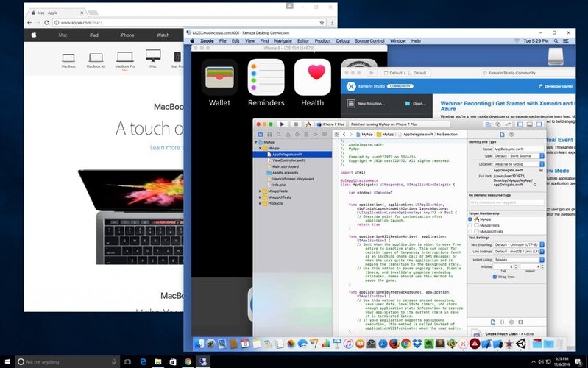Open Microsoft Edge from Windows taskbar
Viewport: 588px width, 368px height.
tap(143, 361)
